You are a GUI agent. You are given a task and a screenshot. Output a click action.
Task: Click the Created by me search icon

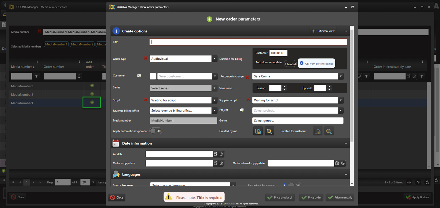269,131
